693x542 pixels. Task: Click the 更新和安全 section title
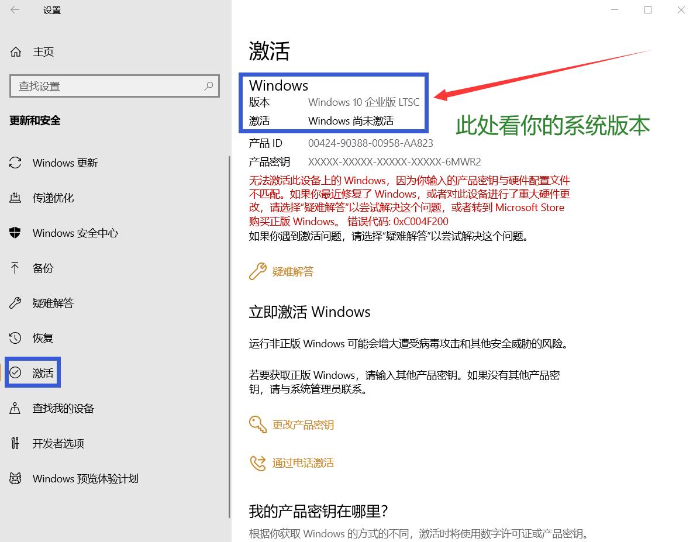tap(35, 120)
